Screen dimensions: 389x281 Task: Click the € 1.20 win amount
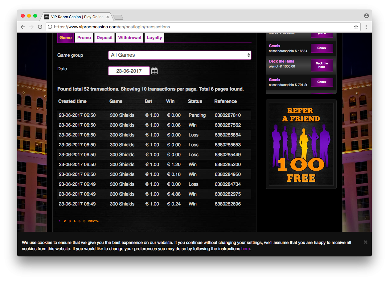pos(174,165)
